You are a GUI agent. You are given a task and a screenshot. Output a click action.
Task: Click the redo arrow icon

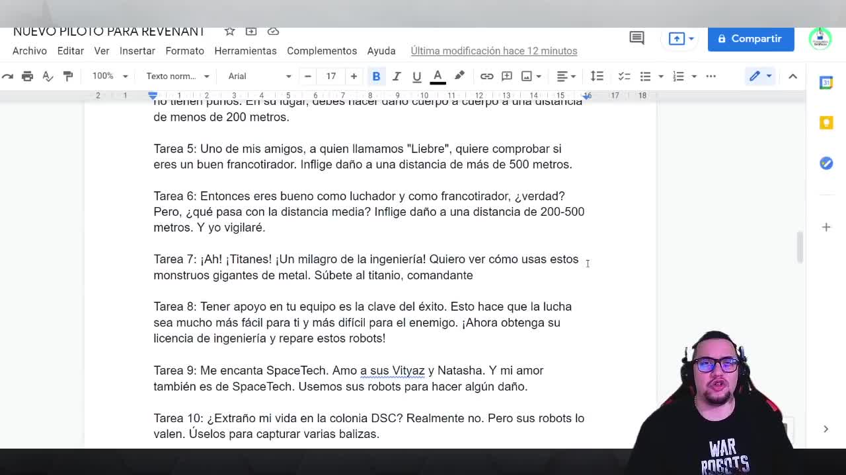(7, 77)
